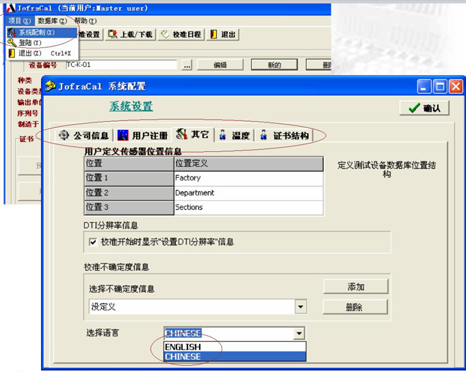466x372 pixels.
Task: Click the JofraCal main window logo icon
Action: [x=11, y=8]
